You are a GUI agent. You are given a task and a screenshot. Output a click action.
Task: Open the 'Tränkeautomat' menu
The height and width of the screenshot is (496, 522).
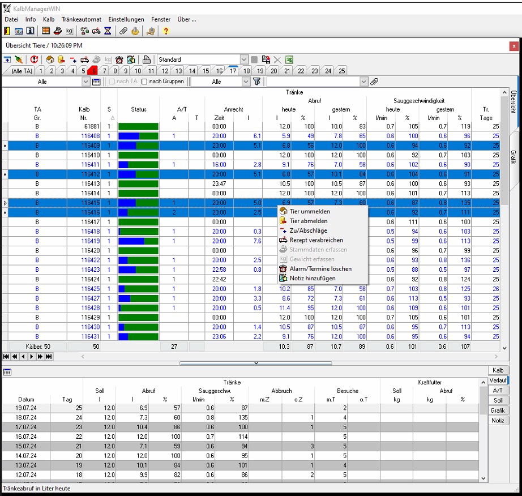click(x=83, y=19)
